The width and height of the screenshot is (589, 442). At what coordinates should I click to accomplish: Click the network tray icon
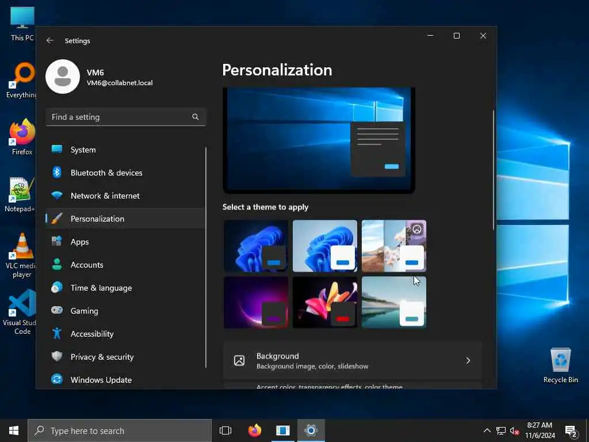click(x=501, y=430)
